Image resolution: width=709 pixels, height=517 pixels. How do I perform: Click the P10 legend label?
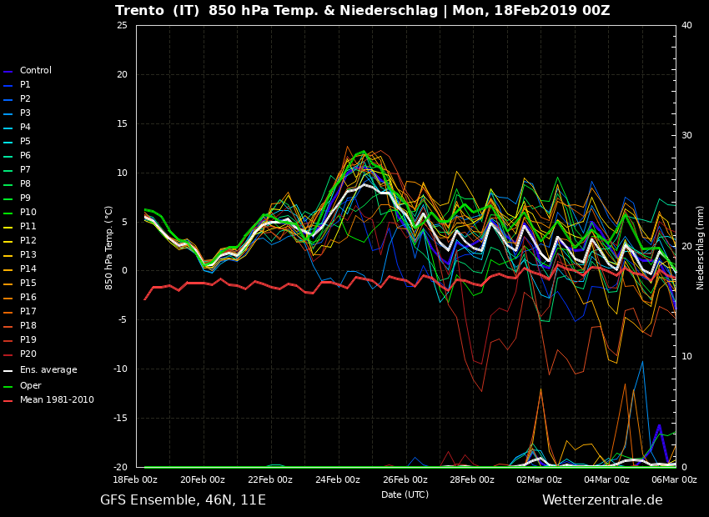pyautogui.click(x=28, y=212)
